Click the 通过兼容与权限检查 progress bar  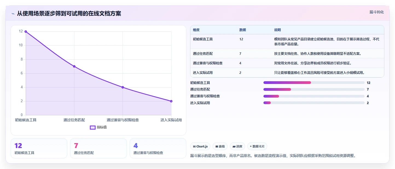314,96
